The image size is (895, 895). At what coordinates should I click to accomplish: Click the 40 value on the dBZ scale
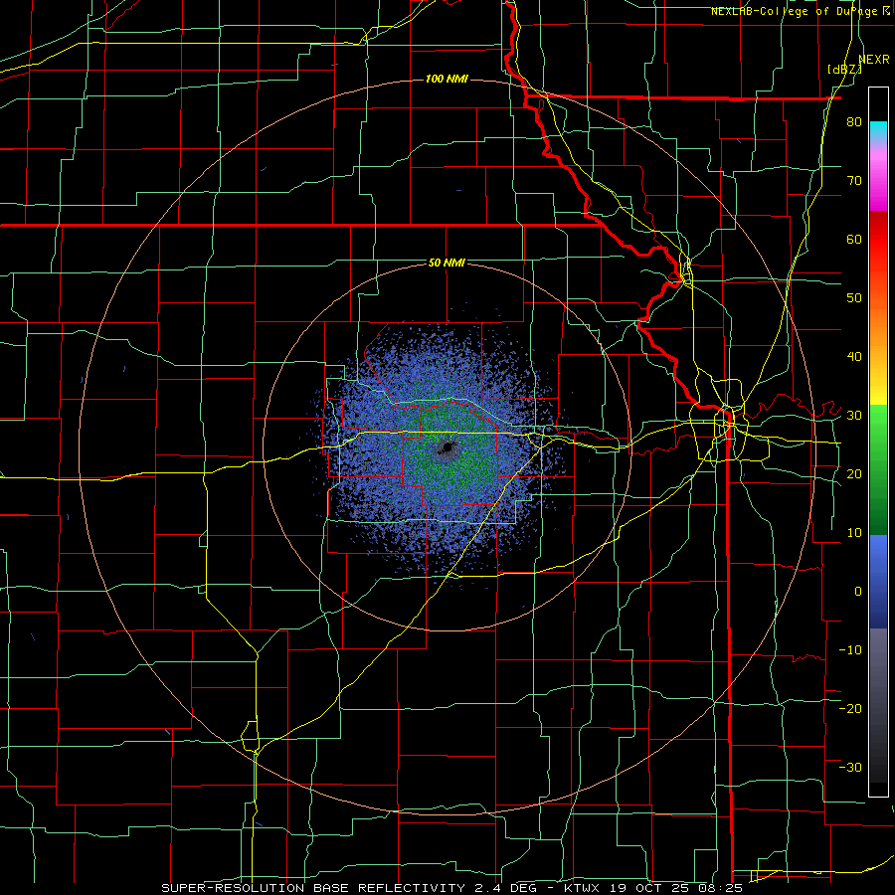[854, 357]
